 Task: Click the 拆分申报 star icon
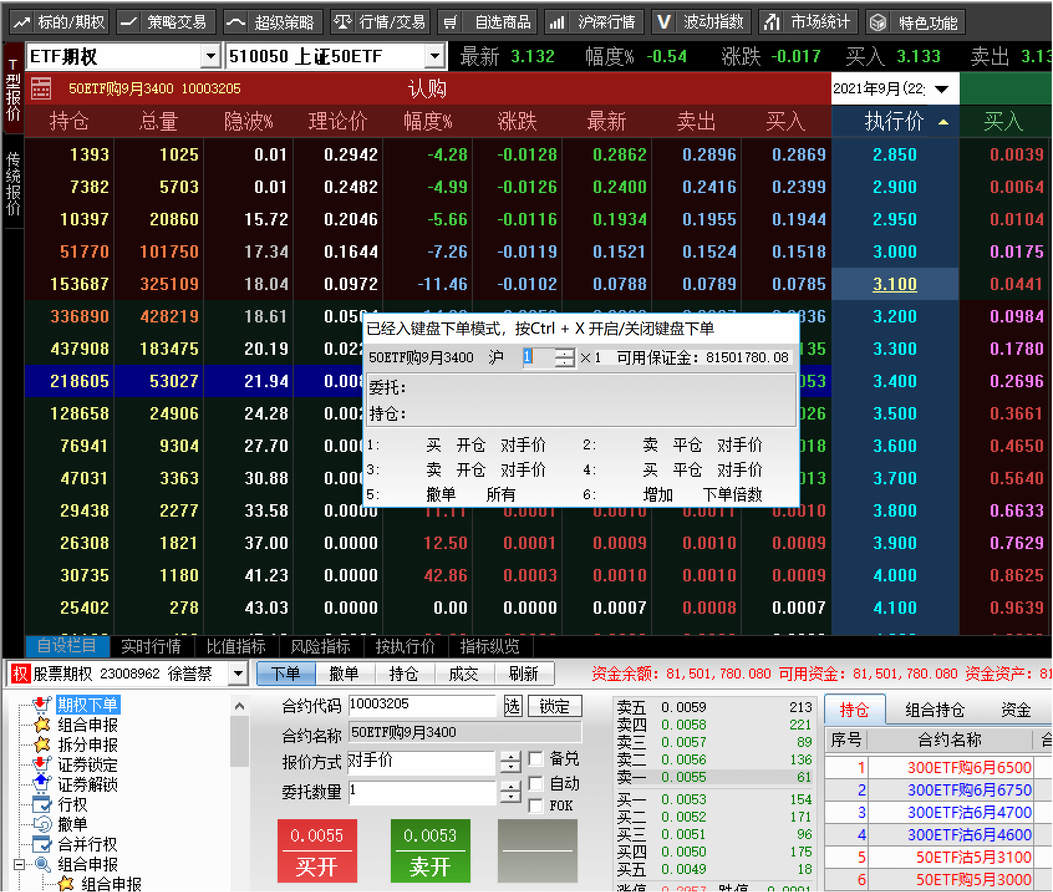click(x=42, y=744)
